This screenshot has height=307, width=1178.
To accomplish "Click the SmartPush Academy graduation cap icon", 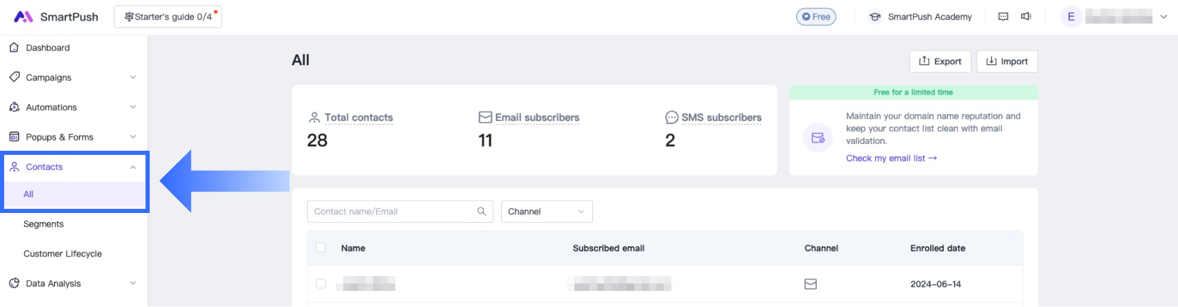I will [875, 17].
